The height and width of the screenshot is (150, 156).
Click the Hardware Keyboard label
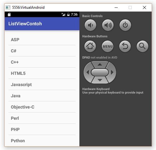click(x=96, y=89)
